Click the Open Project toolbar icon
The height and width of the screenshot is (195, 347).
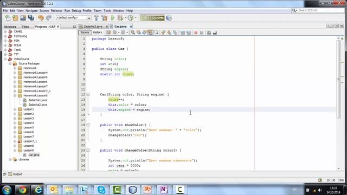pos(23,18)
